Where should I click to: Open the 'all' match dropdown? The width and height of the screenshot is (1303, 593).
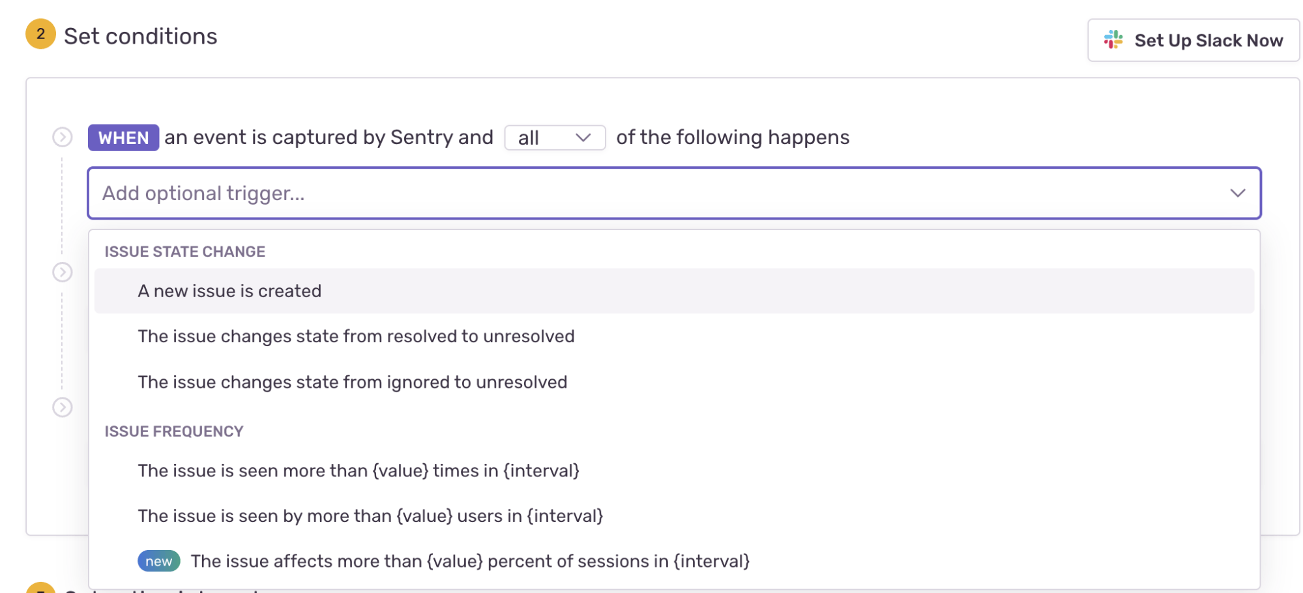554,138
